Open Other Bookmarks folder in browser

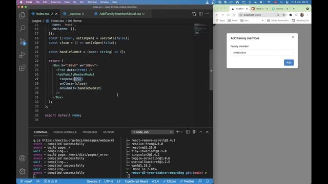click(x=278, y=20)
